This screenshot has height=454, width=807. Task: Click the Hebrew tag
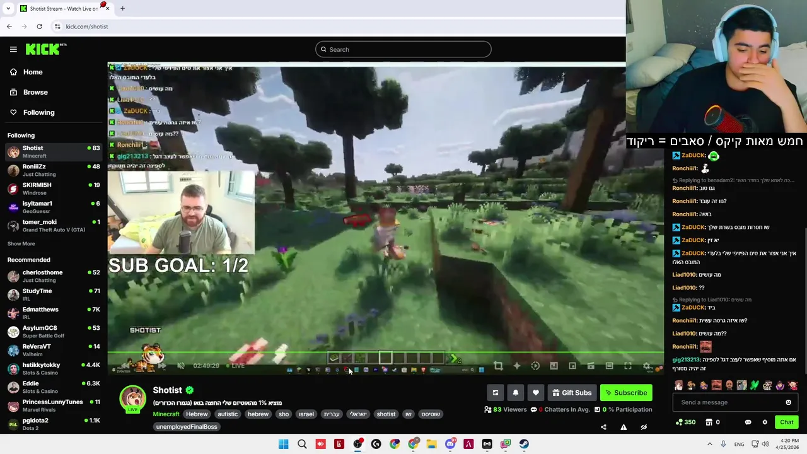[197, 414]
